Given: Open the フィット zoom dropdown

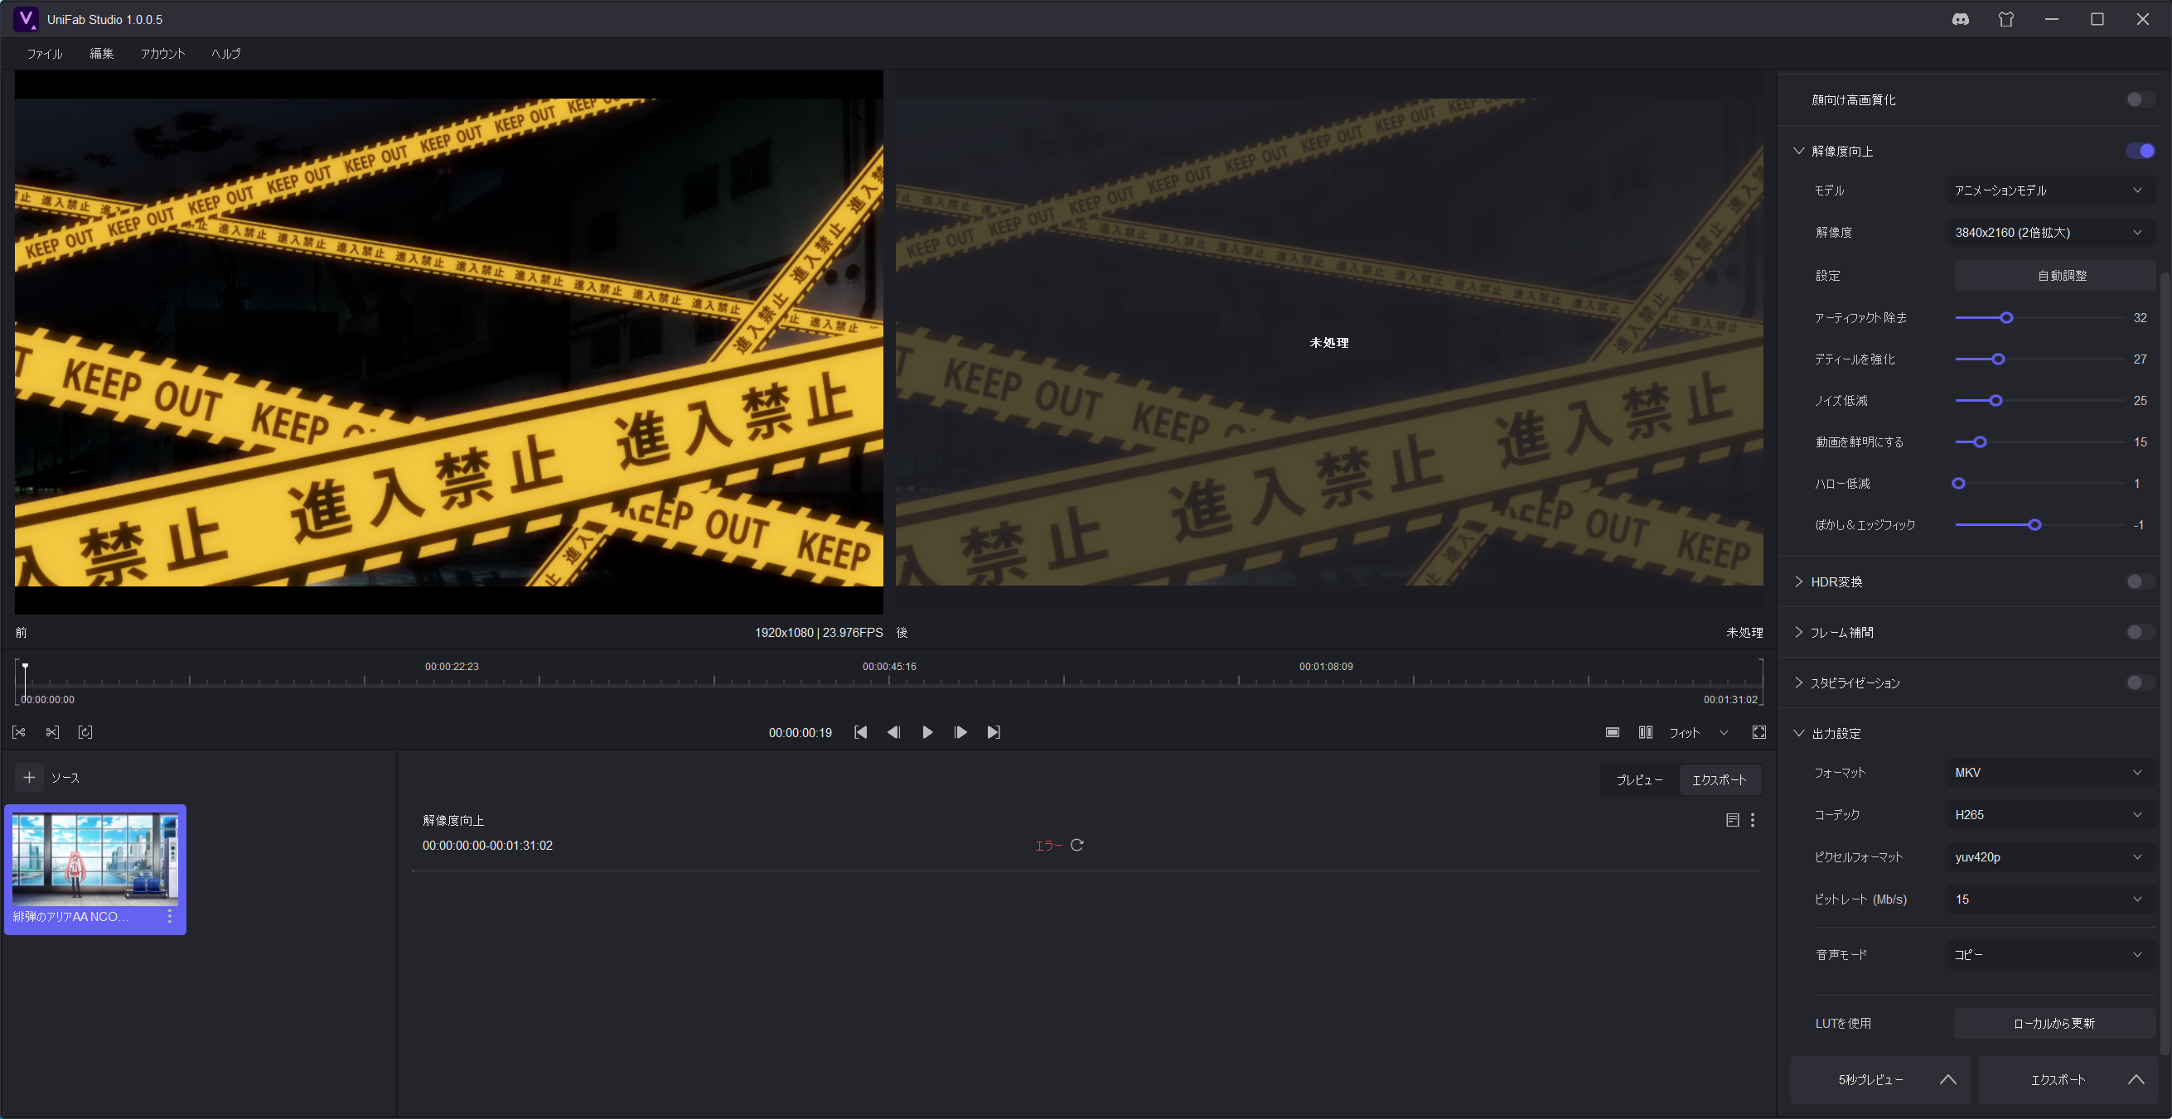Looking at the screenshot, I should (1699, 733).
